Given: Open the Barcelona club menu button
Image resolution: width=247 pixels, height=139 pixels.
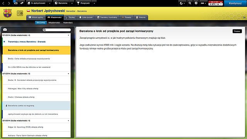Looking at the screenshot, I should tap(61, 3).
